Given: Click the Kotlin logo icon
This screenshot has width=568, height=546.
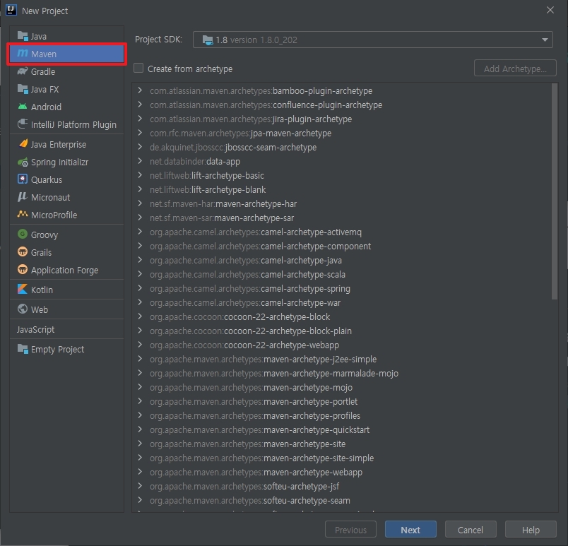Looking at the screenshot, I should click(x=23, y=290).
